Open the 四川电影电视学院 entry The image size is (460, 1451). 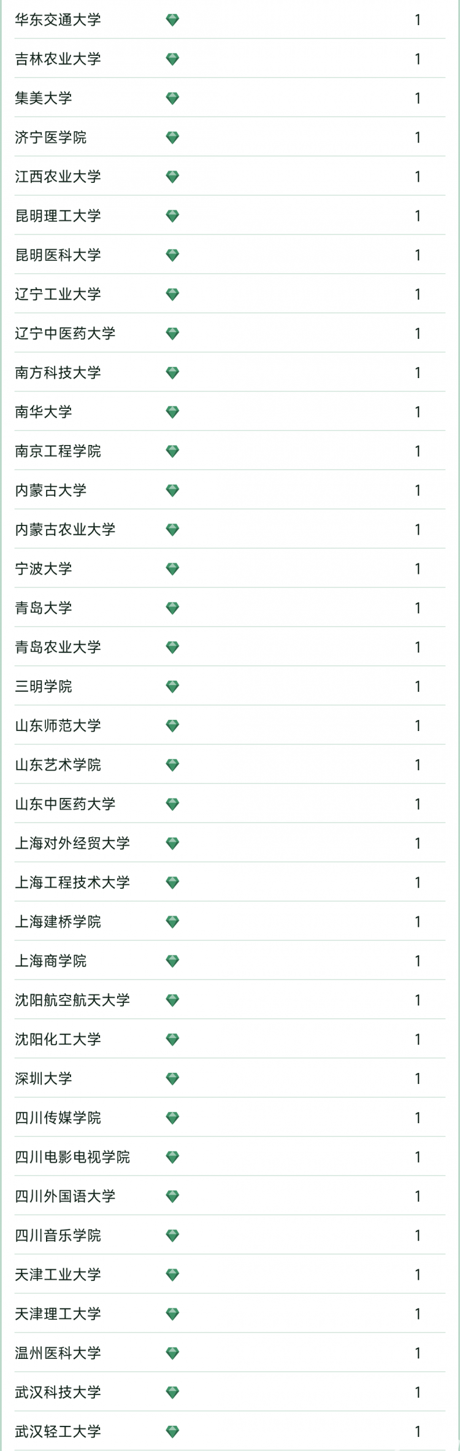[x=72, y=1157]
